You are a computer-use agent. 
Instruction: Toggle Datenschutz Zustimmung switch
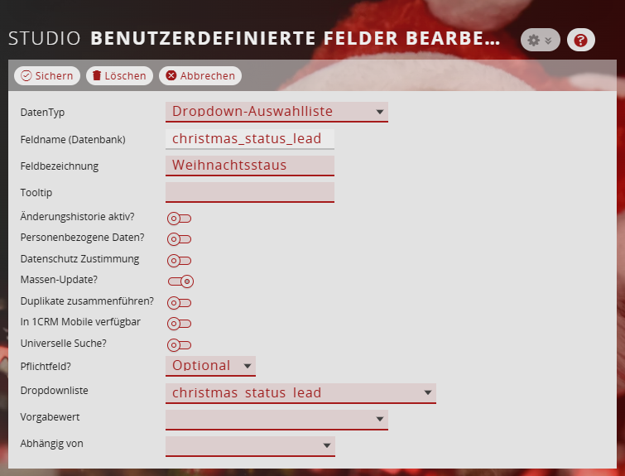click(180, 261)
